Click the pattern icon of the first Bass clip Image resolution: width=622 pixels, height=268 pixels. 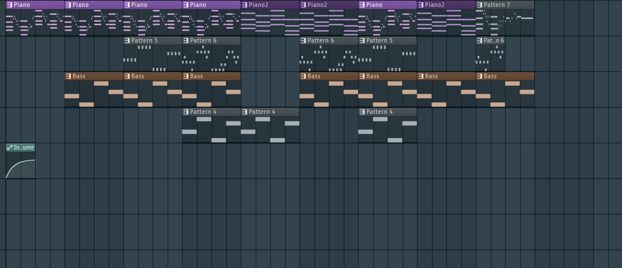tap(69, 76)
